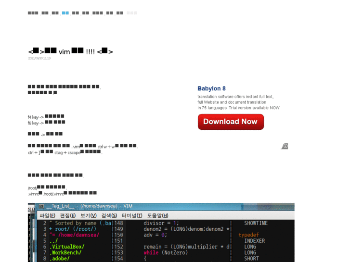Viewport: 350px width, 262px height.
Task: Open the 터미널(T) menu in VIM window
Action: click(132, 216)
